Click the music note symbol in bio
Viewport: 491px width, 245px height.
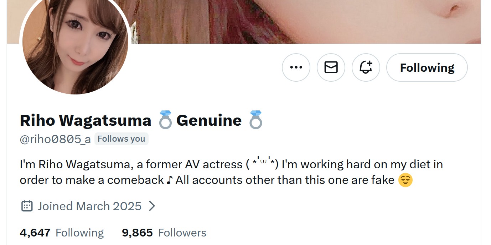[169, 180]
